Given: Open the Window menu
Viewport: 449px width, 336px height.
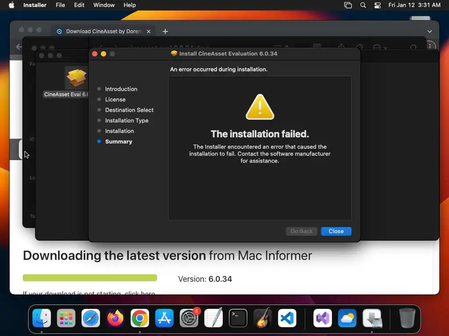Looking at the screenshot, I should click(104, 5).
